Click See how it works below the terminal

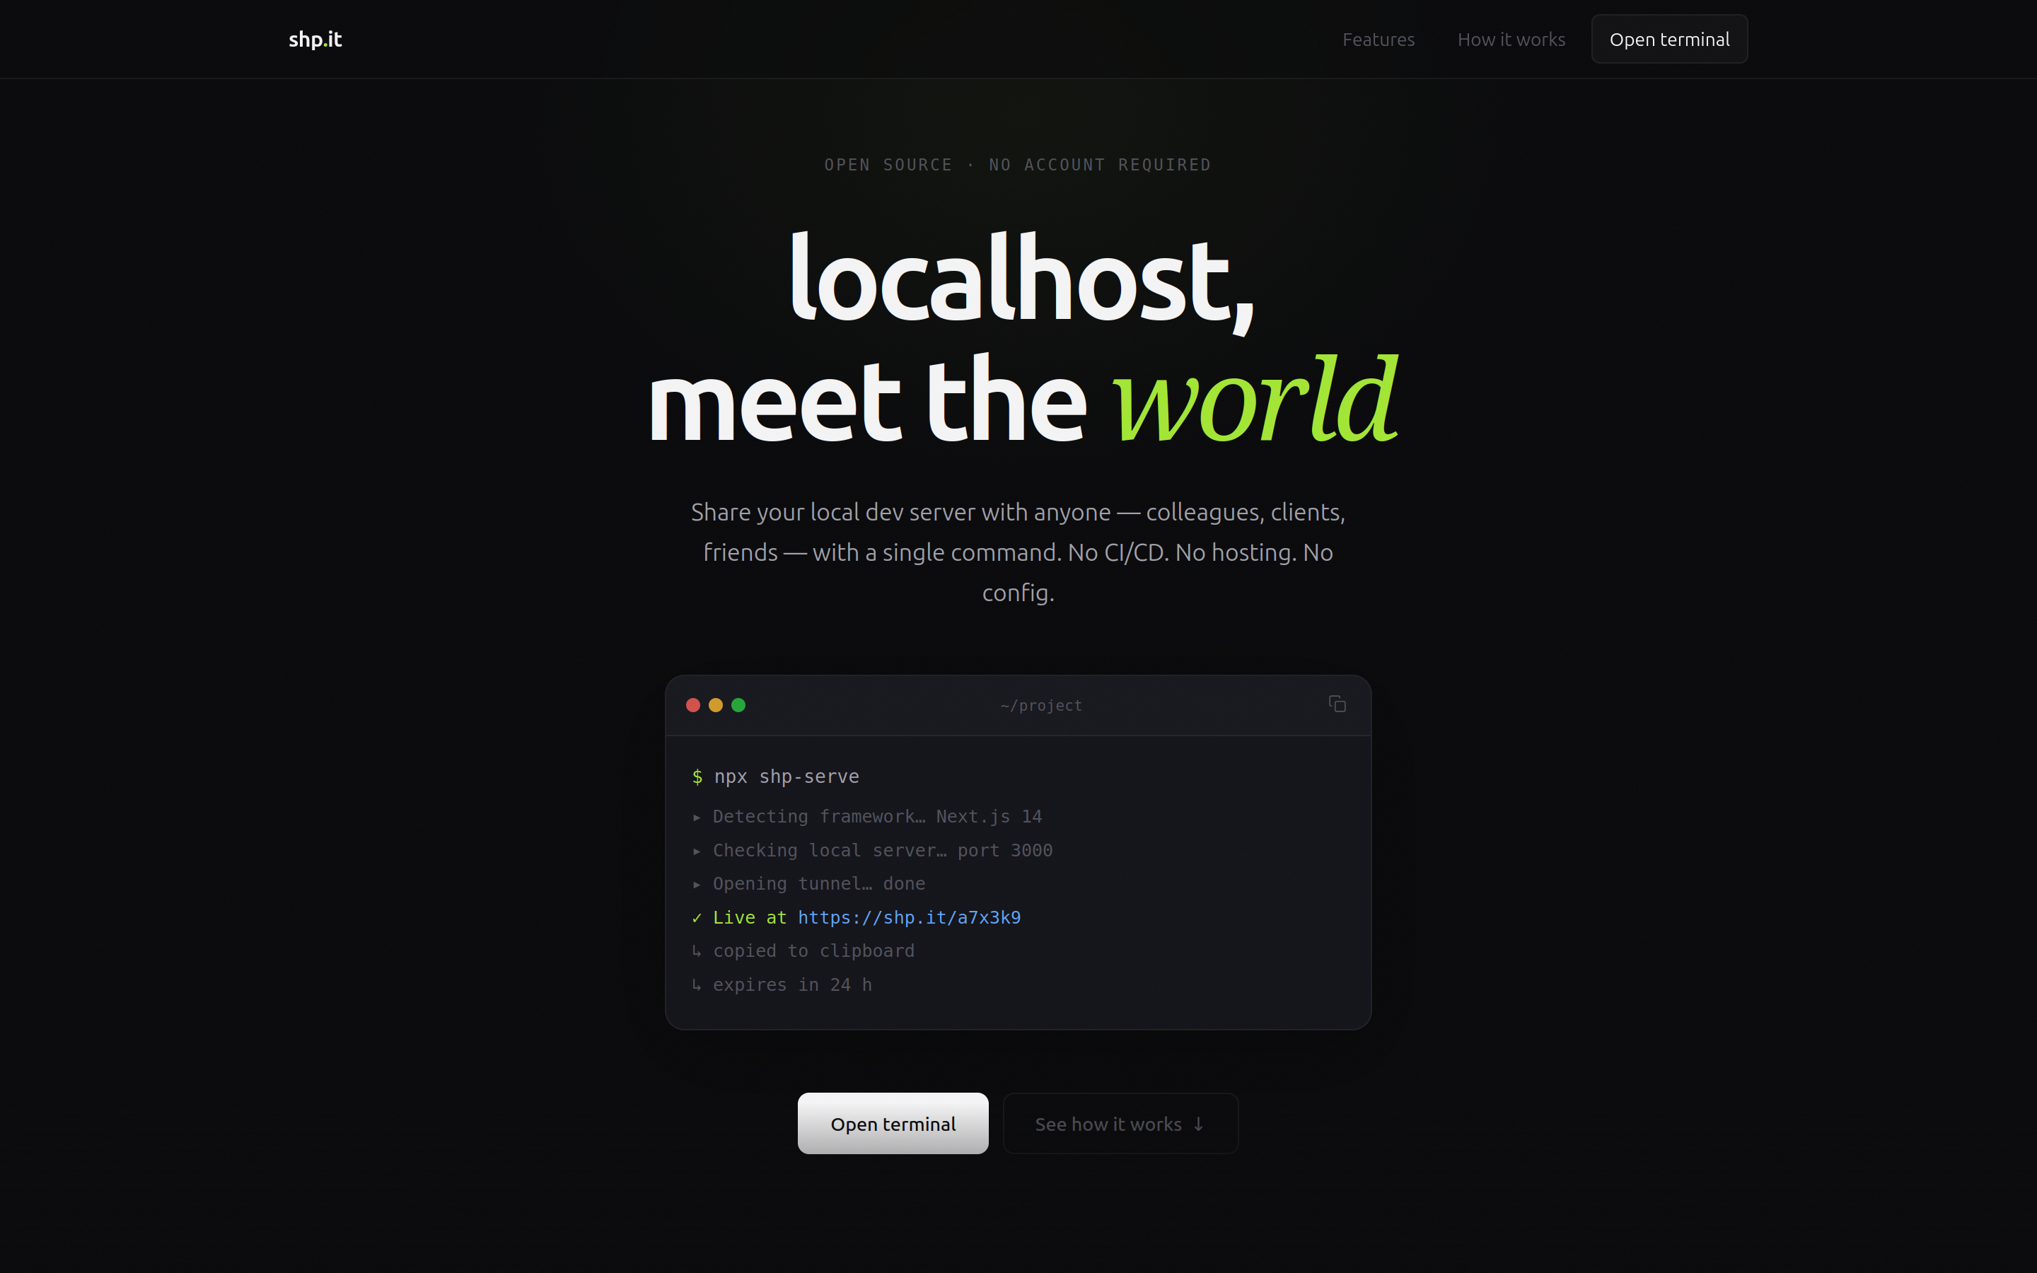click(x=1120, y=1123)
